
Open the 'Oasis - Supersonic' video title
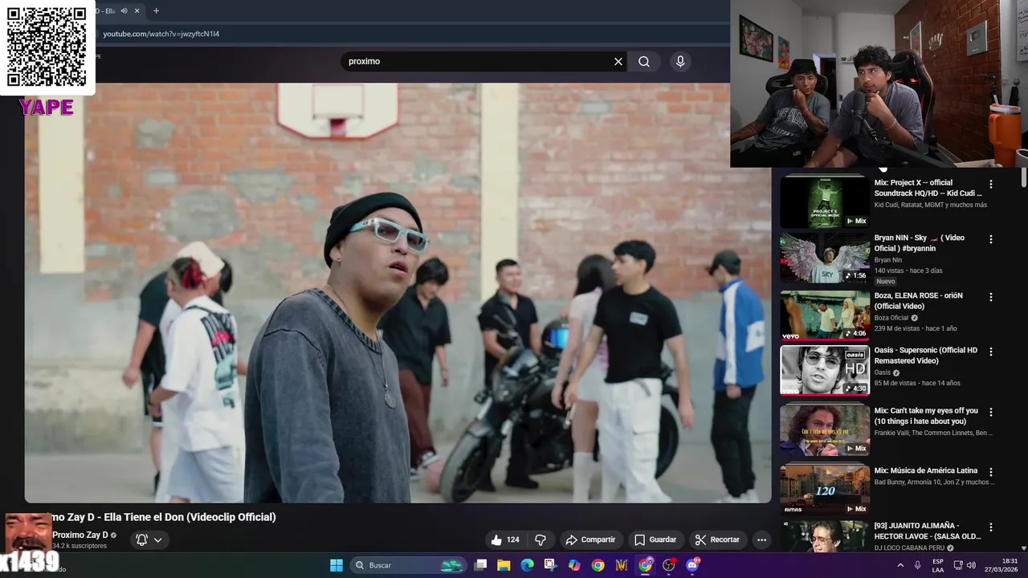point(926,356)
